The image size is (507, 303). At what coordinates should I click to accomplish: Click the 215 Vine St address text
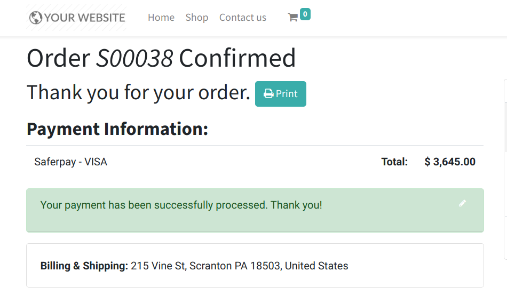pos(239,266)
